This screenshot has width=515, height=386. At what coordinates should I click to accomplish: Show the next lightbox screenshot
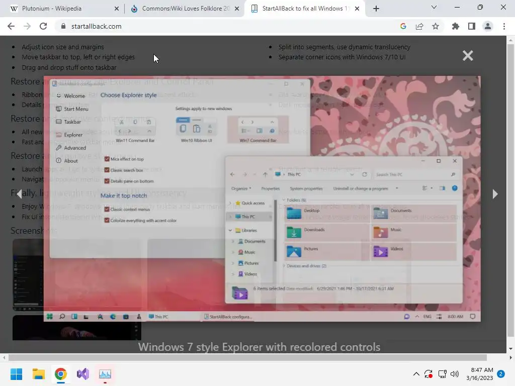click(495, 194)
